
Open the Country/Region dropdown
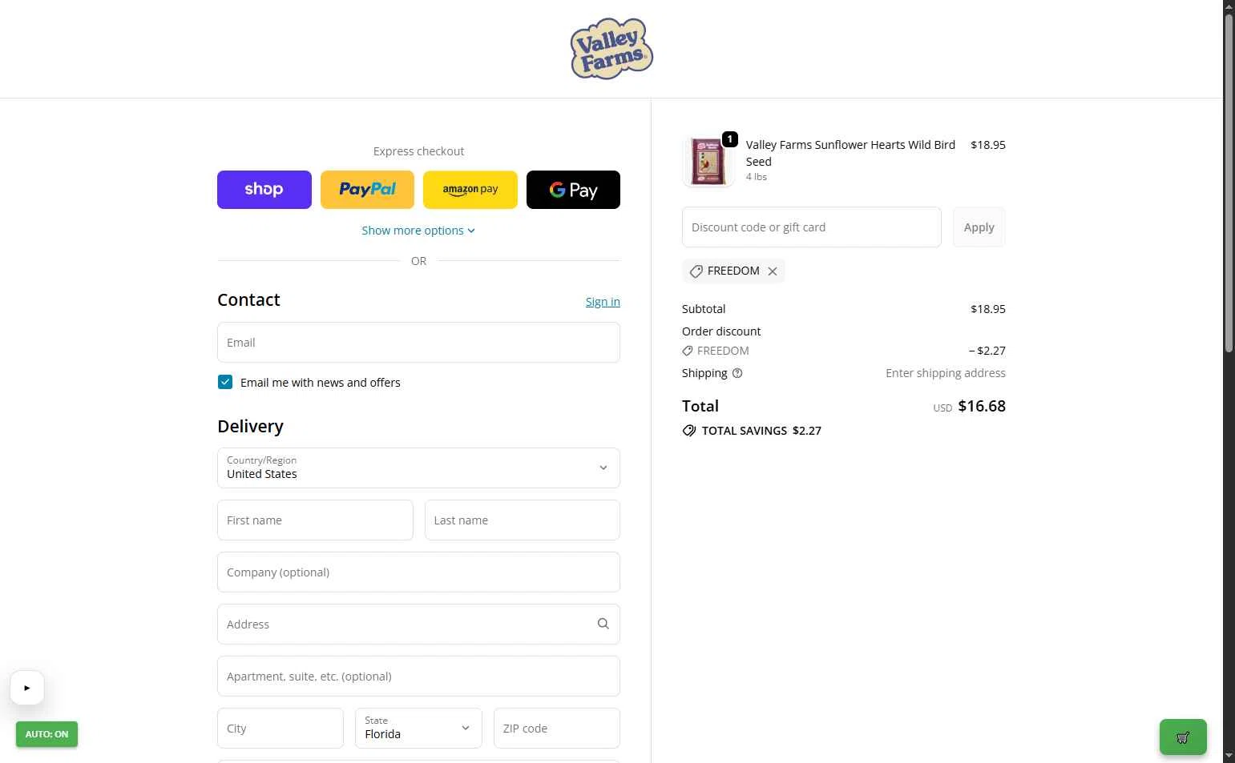click(x=418, y=468)
